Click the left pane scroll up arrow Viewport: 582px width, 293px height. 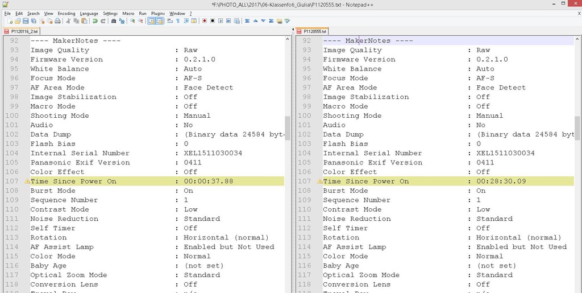[x=288, y=39]
